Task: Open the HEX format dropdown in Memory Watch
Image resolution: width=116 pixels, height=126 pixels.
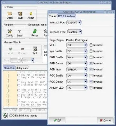Action: pyautogui.click(x=28, y=60)
